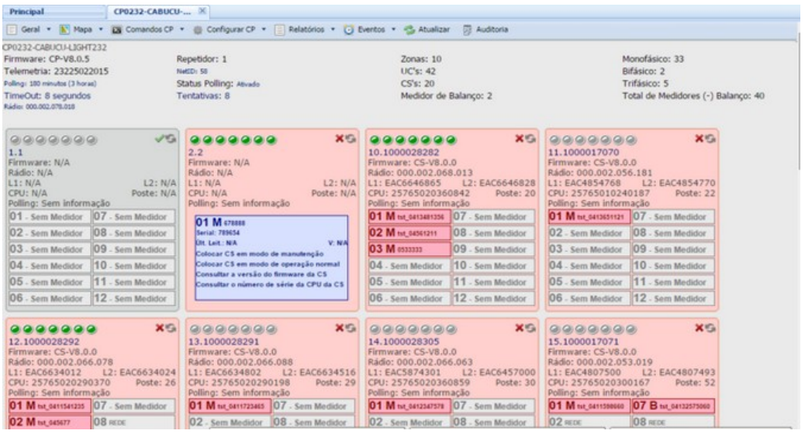Click the red X on card 14.1000028305
The width and height of the screenshot is (805, 434).
520,329
